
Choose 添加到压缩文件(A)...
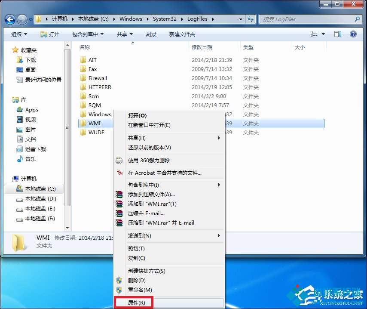[169, 195]
